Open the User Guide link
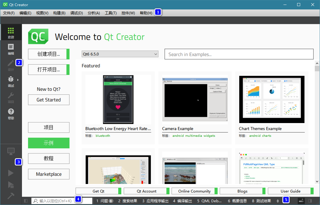The height and width of the screenshot is (205, 320). click(291, 191)
